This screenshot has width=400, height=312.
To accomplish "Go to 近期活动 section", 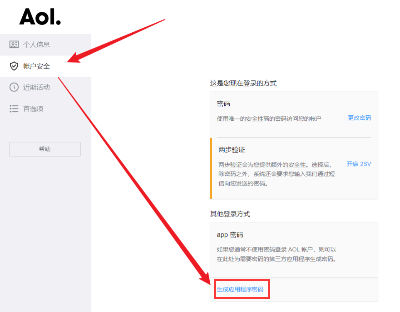I will click(46, 87).
